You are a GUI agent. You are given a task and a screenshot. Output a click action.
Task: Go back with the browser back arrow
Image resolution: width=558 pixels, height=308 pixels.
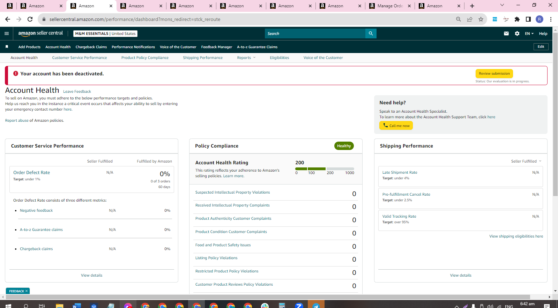tap(8, 19)
